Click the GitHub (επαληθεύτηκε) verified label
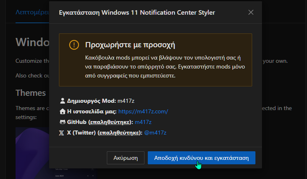Screen dimensions: 307x179 (100, 122)
